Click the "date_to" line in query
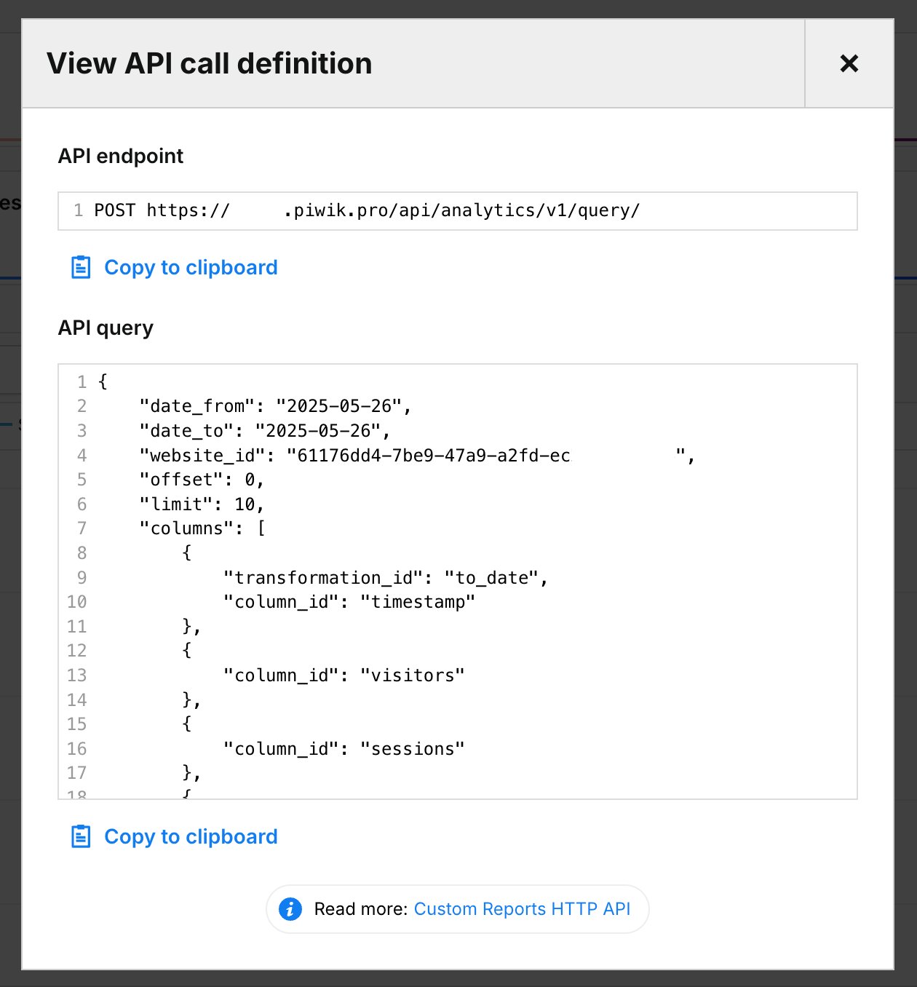 coord(265,431)
